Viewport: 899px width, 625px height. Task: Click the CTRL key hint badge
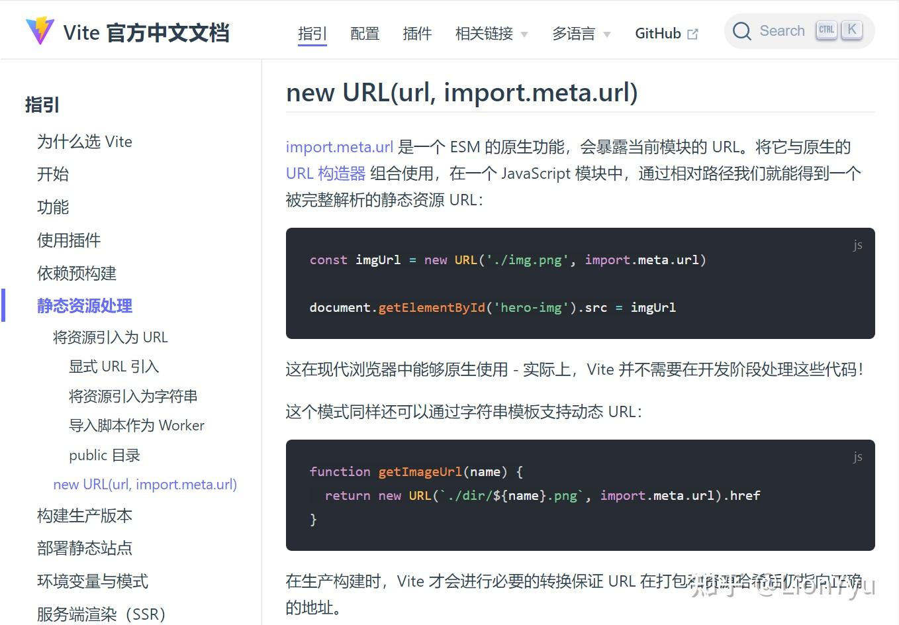[x=826, y=30]
